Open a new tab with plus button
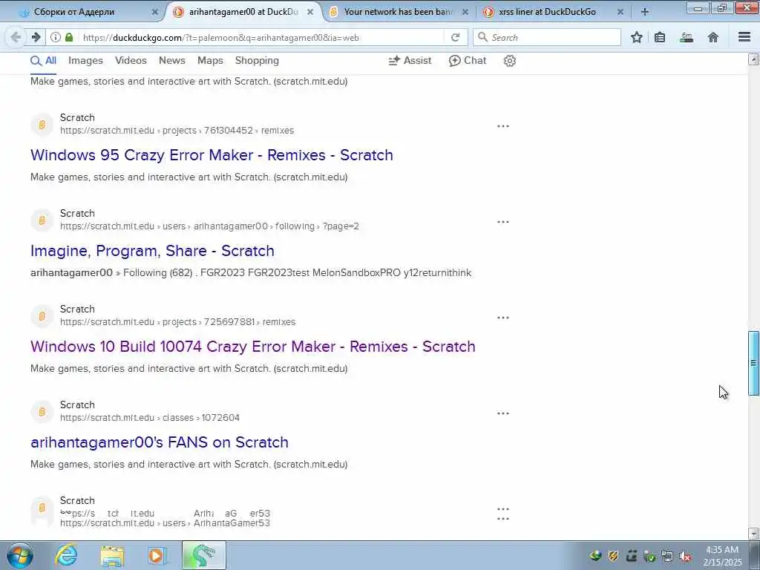 coord(644,12)
